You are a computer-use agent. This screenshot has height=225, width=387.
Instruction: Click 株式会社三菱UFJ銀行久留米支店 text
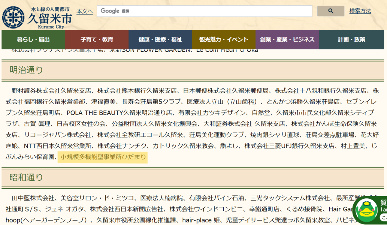point(290,146)
